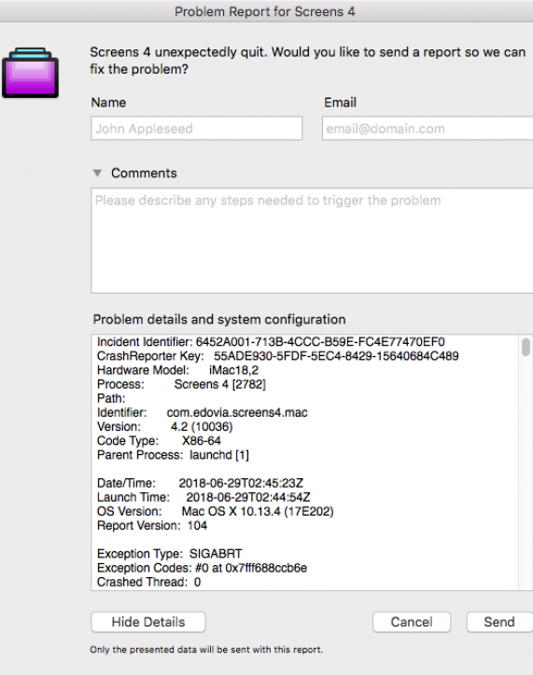The image size is (533, 675).
Task: Click the Problem details and system configuration heading
Action: [x=219, y=320]
